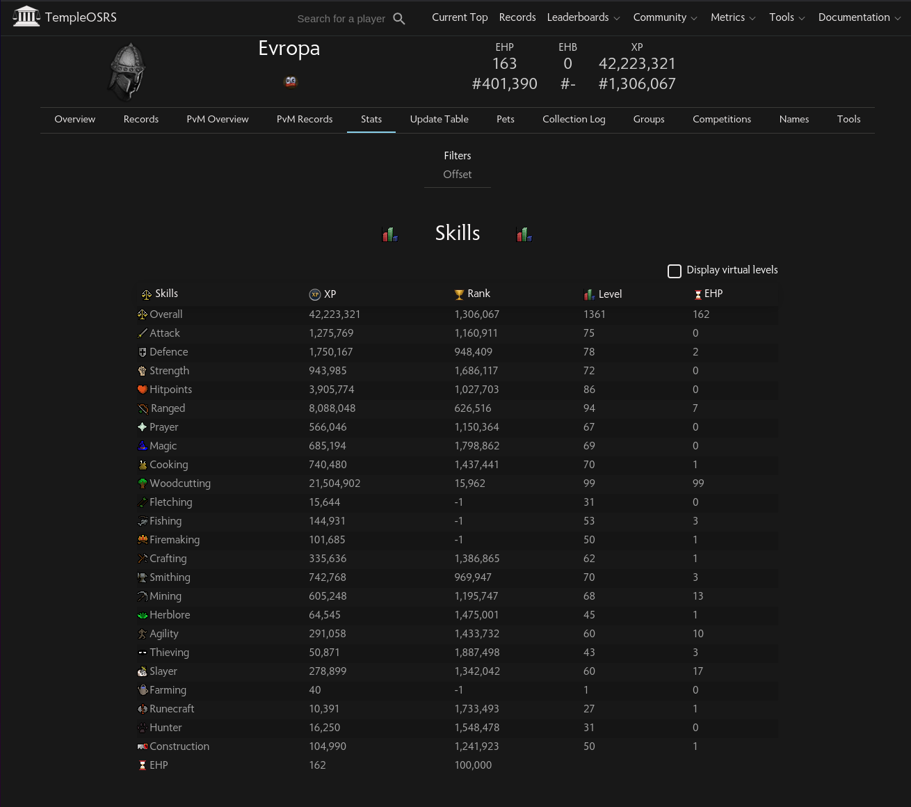Select the Stats tab
Image resolution: width=911 pixels, height=807 pixels.
click(371, 119)
